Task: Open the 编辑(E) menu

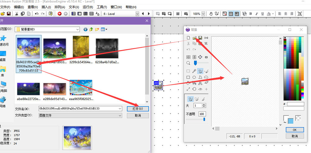Action: [19, 7]
